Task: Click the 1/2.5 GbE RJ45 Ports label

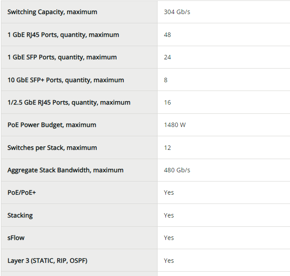Action: click(69, 102)
